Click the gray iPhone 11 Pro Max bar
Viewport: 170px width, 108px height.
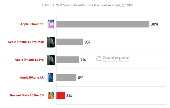70,42
